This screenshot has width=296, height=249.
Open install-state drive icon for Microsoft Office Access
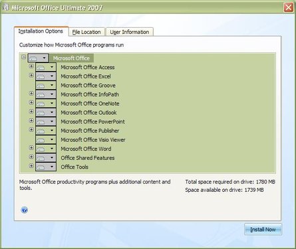pyautogui.click(x=41, y=67)
